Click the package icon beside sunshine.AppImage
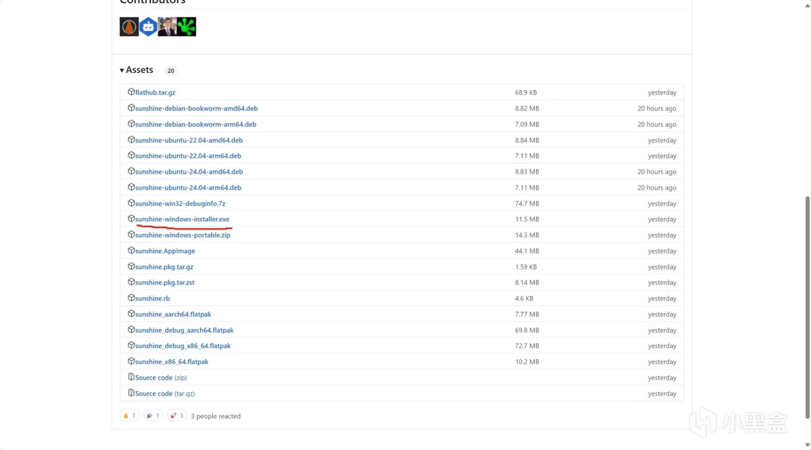 pyautogui.click(x=131, y=251)
